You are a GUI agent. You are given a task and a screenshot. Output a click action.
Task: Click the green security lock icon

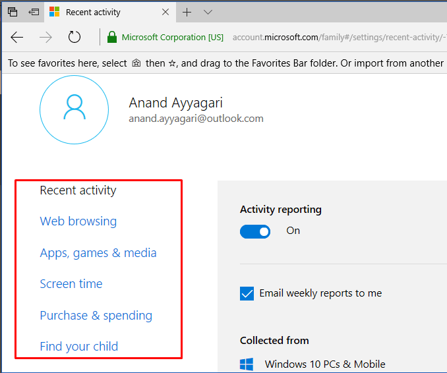click(112, 37)
